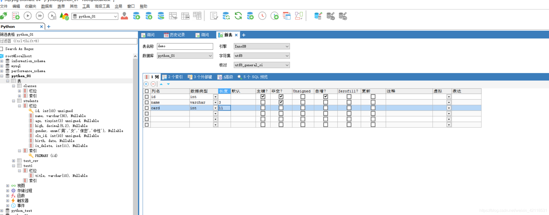Move column up with blue arrow
This screenshot has width=549, height=215.
(x=161, y=84)
